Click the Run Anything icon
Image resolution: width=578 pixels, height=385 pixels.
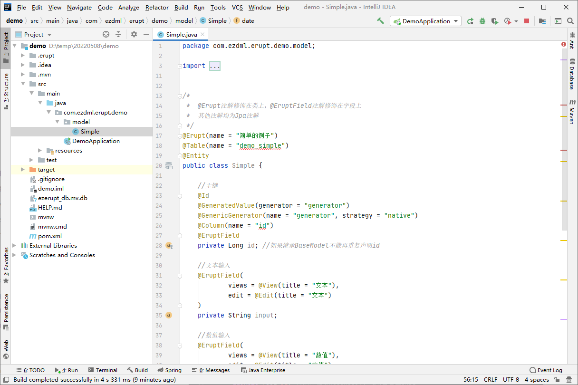point(558,21)
